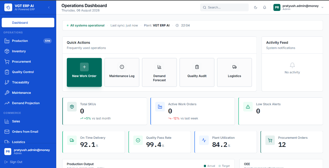
Task: Click the Sales bar chart icon
Action: coord(7,121)
